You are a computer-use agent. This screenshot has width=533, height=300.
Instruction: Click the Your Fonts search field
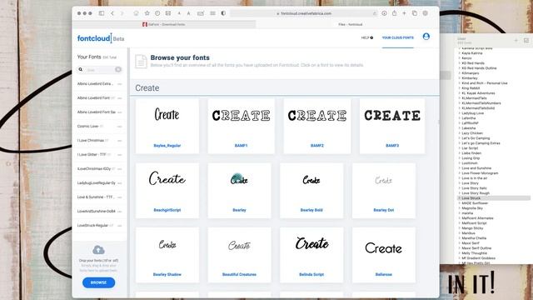(100, 70)
